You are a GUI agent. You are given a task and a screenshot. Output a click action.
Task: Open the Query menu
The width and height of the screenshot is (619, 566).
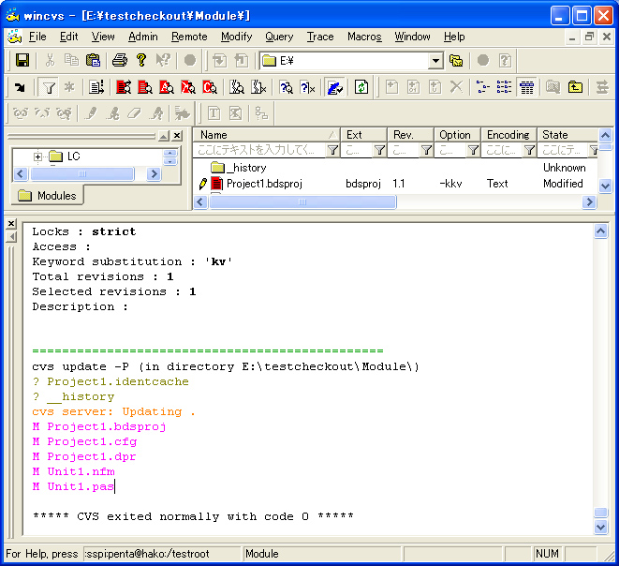coord(279,37)
